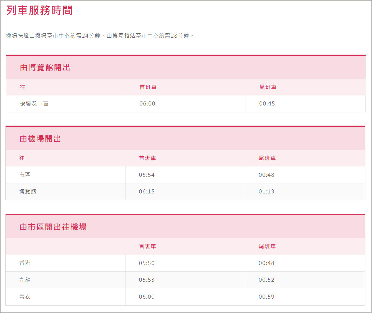Click 尾班車 column header in 由博覽館開出 table

[268, 87]
